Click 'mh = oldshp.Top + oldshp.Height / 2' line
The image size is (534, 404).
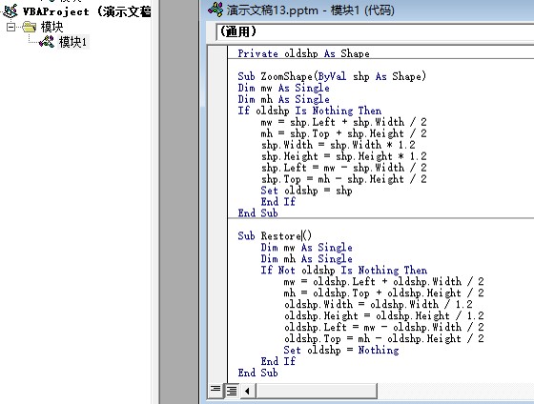[383, 293]
